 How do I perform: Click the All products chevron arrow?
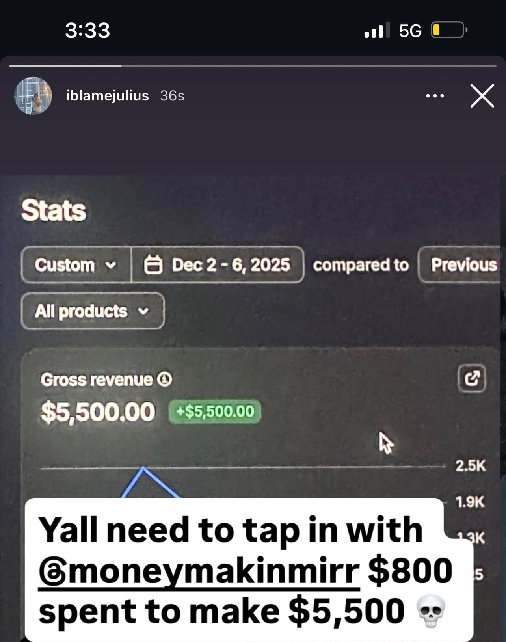click(144, 311)
